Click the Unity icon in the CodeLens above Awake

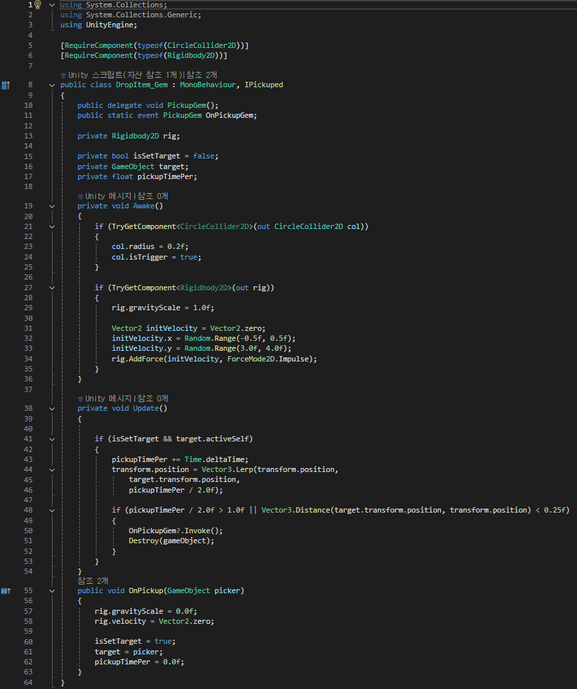81,196
